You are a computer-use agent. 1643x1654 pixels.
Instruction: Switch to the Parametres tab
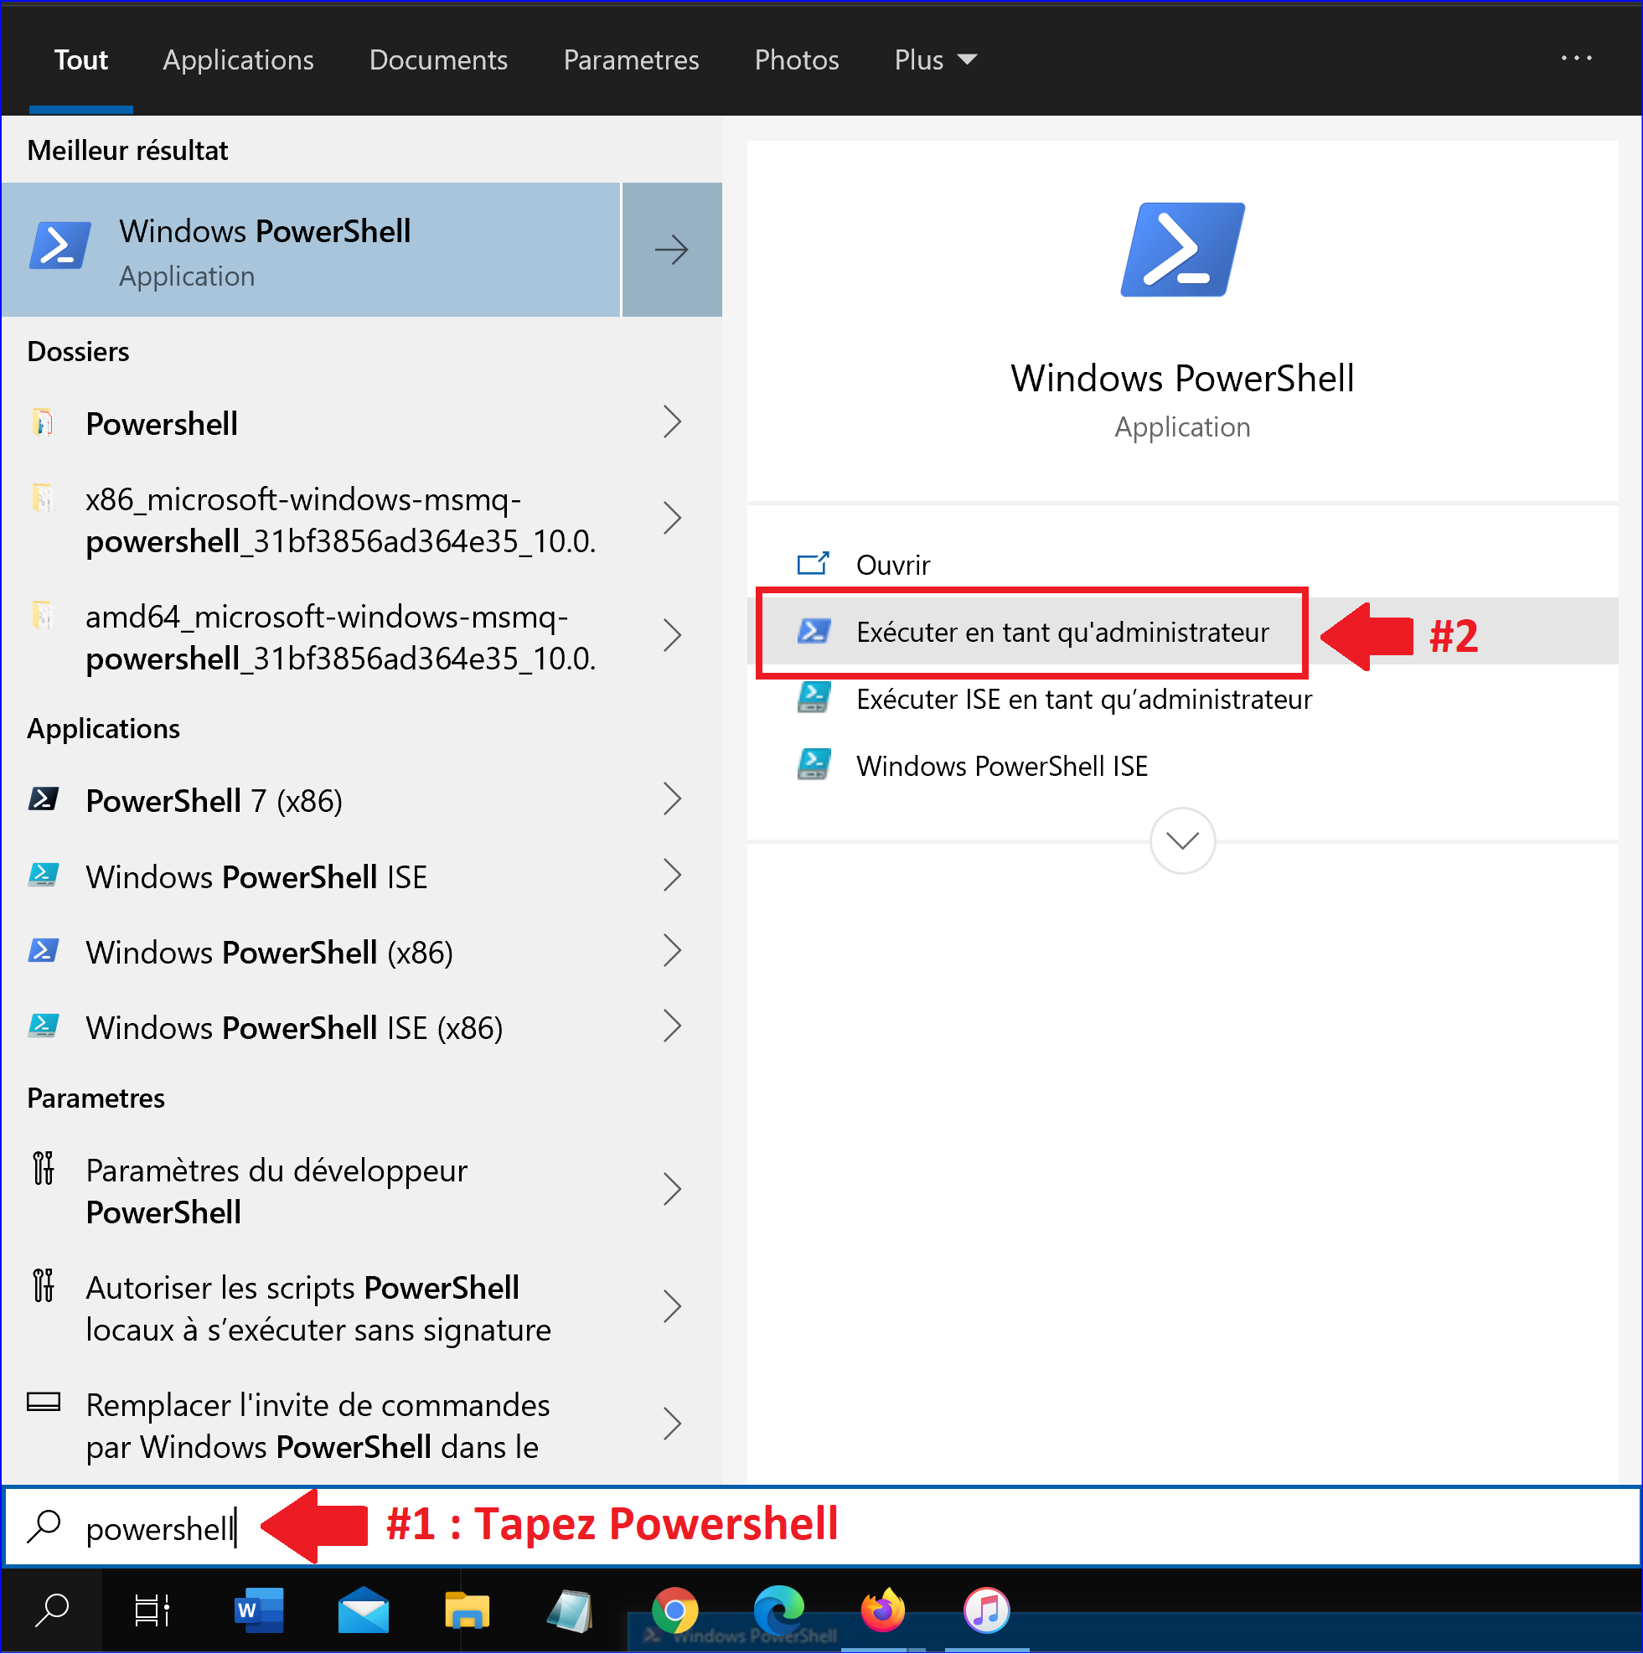[x=631, y=60]
